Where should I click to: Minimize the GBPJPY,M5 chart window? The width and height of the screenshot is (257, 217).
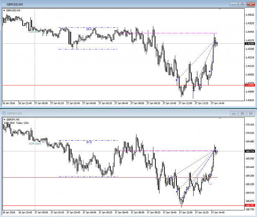click(234, 113)
